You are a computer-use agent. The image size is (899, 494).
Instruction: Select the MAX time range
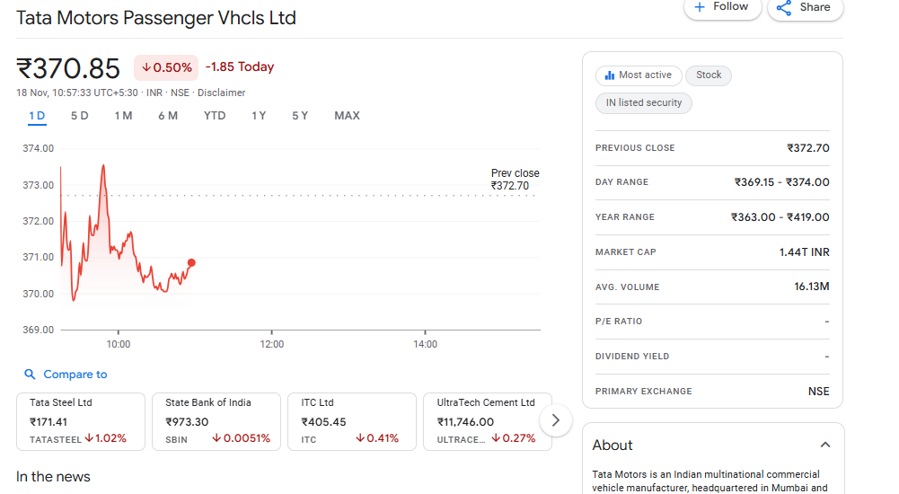(347, 116)
